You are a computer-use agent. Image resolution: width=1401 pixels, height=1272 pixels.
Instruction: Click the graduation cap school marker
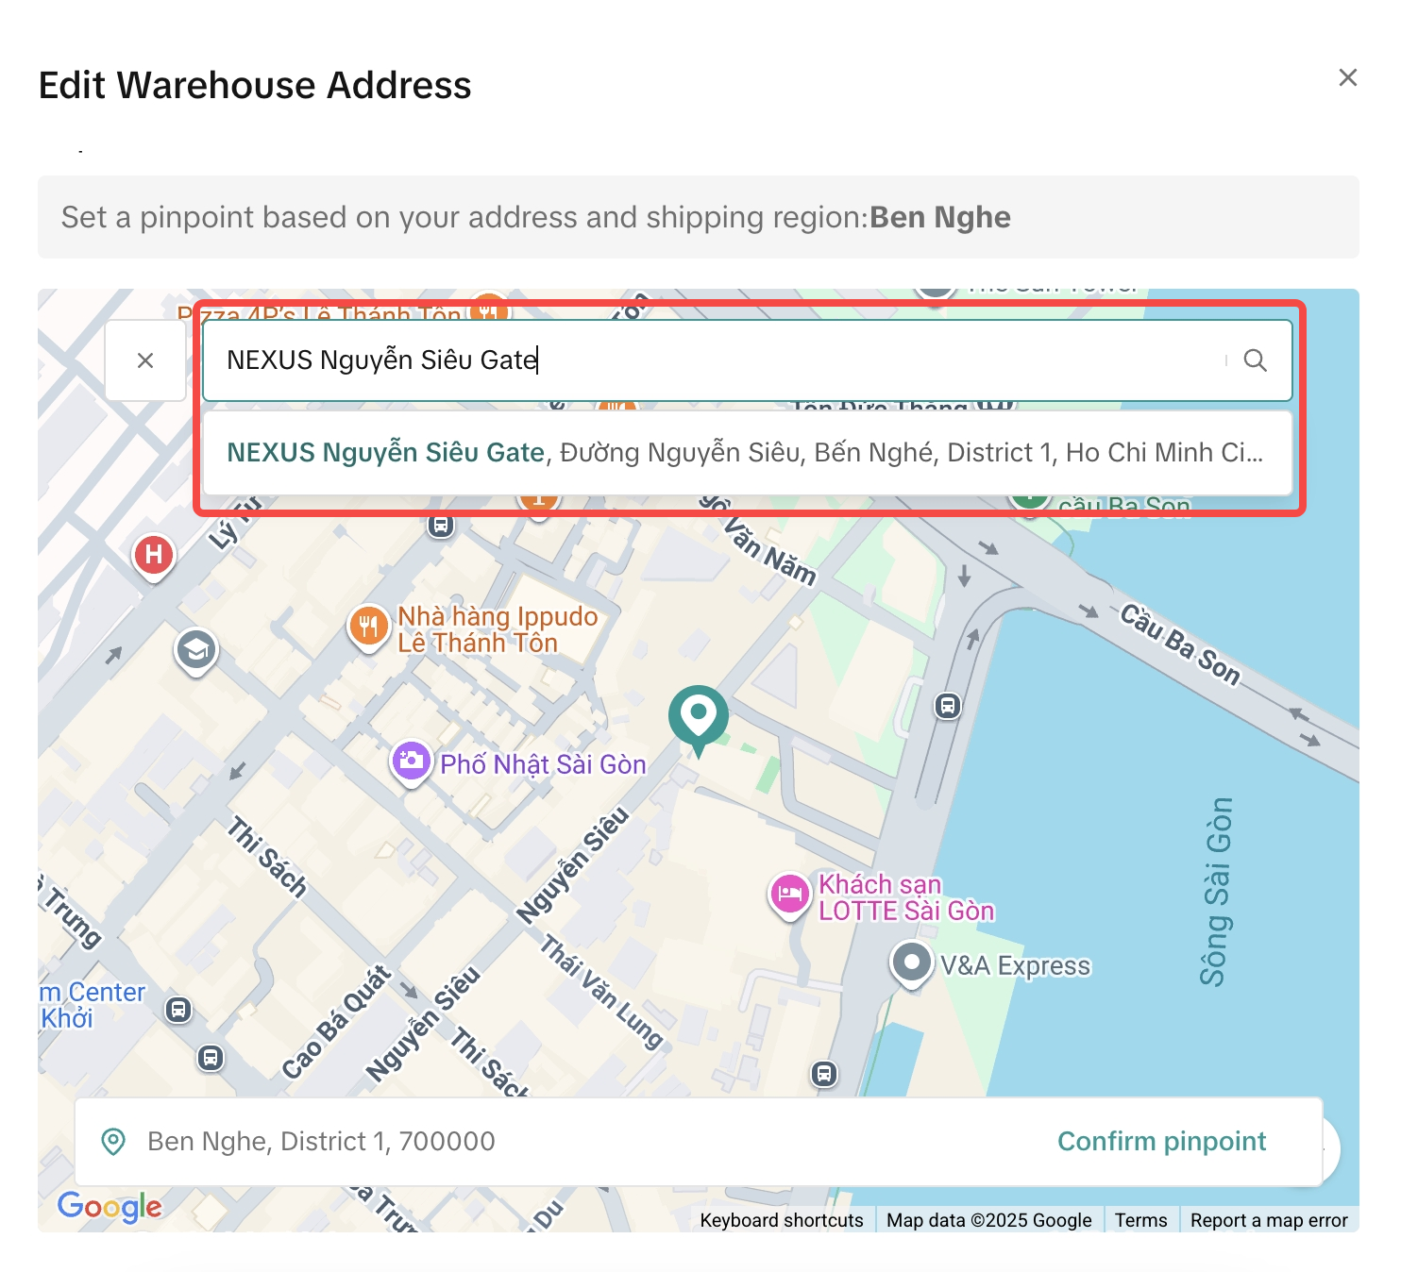click(x=196, y=651)
